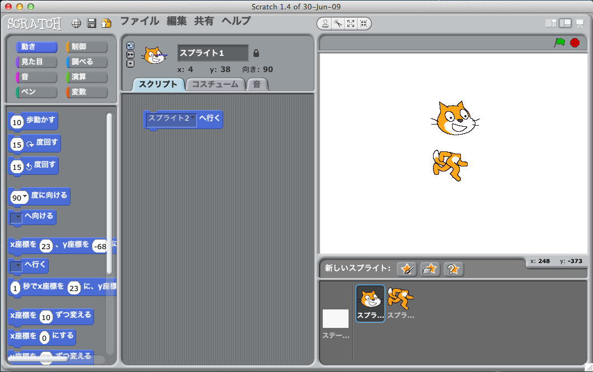
Task: Select the 動き block category
Action: click(x=37, y=46)
